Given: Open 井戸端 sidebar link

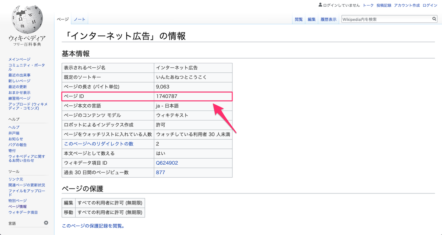Looking at the screenshot, I should (14, 133).
